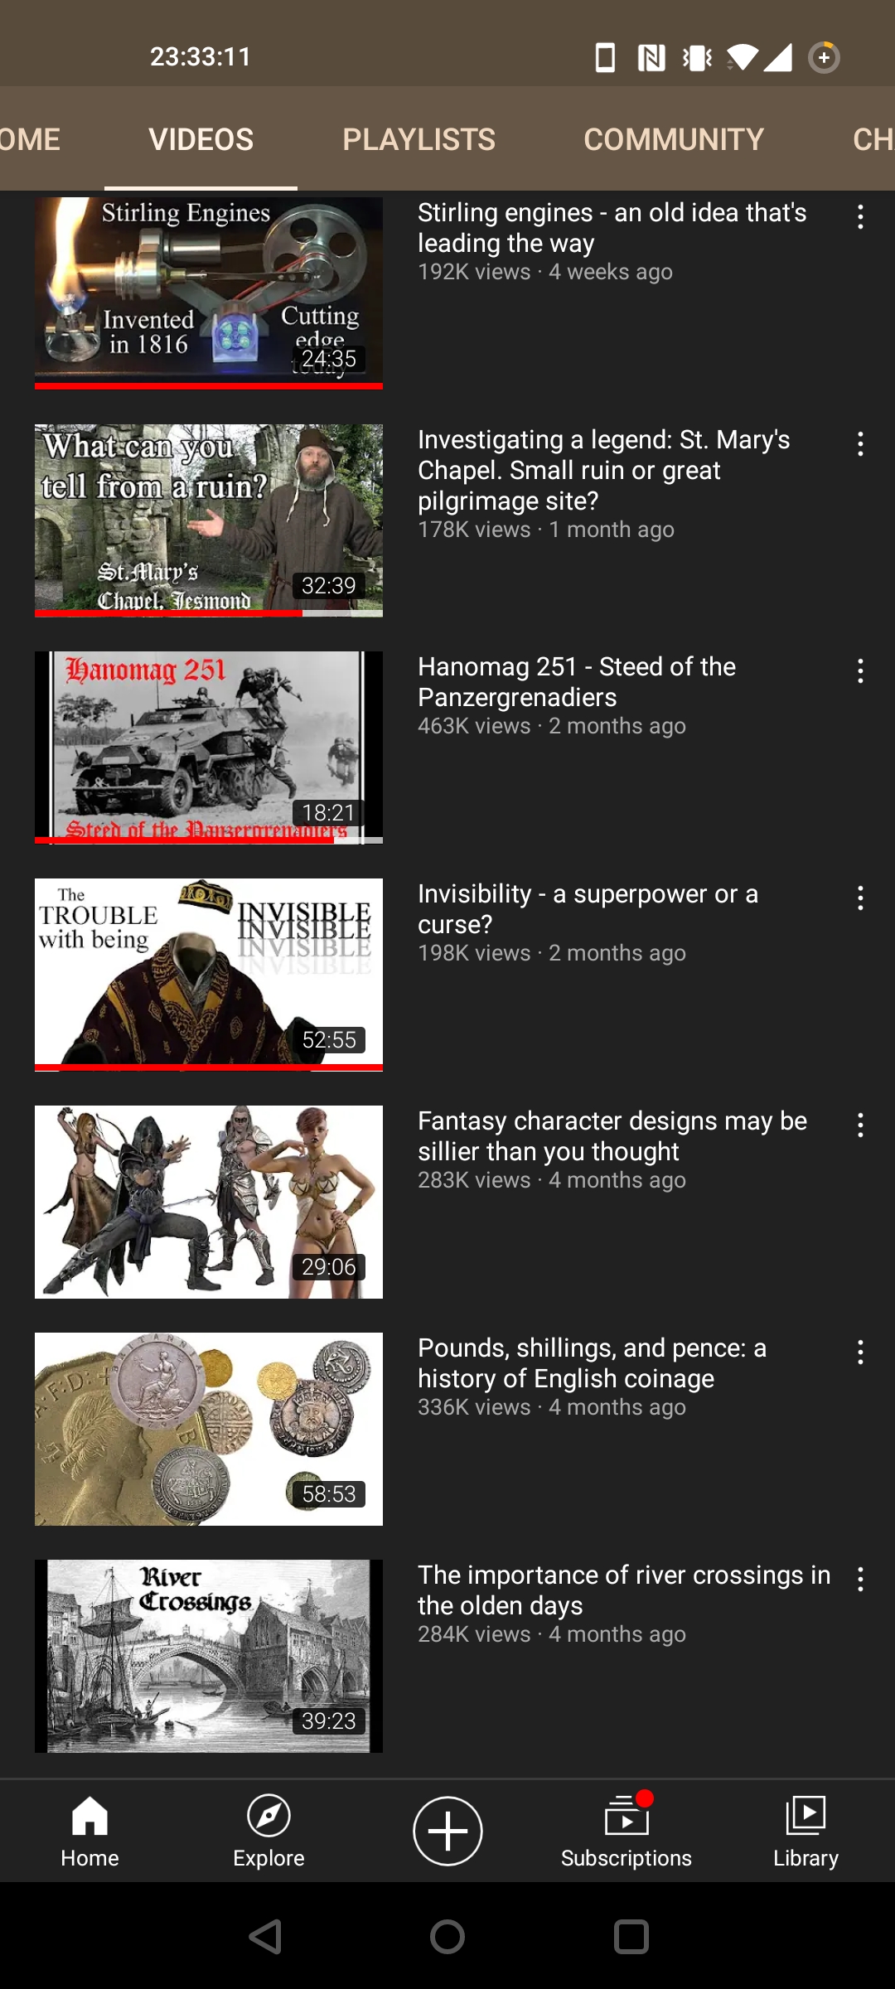Open 'Pounds, shillings, and pence' video title

point(592,1363)
